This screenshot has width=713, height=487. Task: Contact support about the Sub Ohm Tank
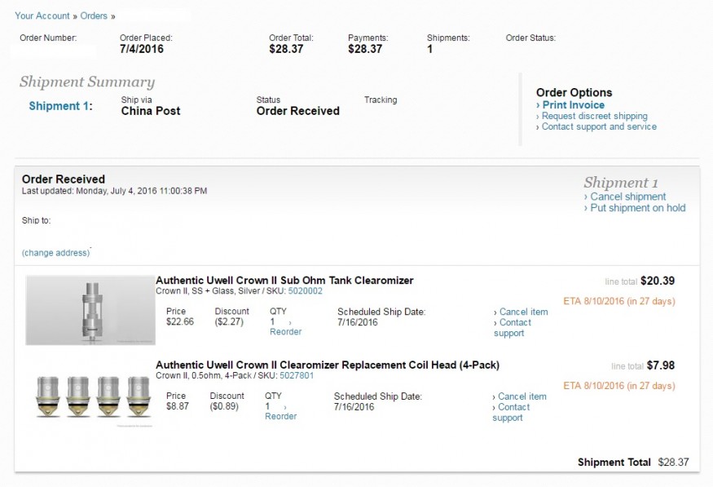click(x=513, y=328)
